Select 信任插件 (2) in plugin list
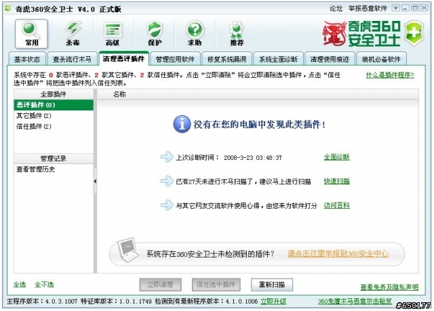Image resolution: width=434 pixels, height=311 pixels. tap(54, 126)
